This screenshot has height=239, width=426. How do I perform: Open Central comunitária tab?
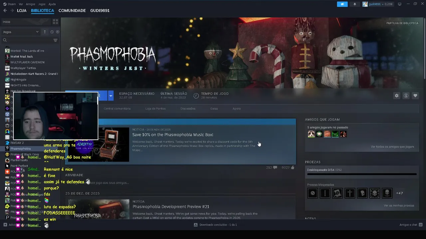[x=117, y=109]
